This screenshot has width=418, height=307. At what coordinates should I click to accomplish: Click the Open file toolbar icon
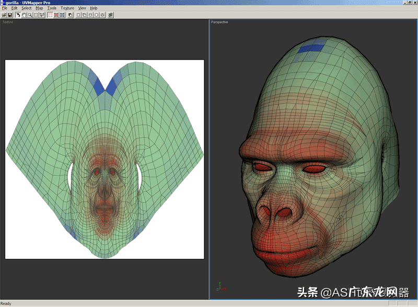point(4,15)
